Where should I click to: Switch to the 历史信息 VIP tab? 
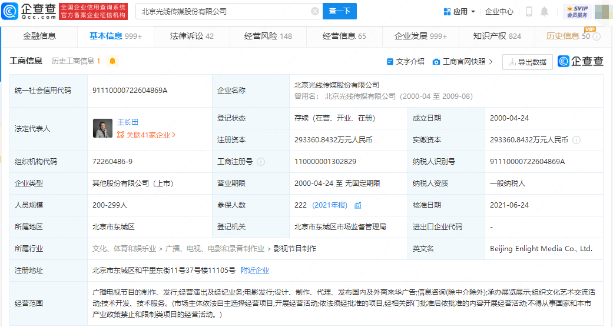568,36
